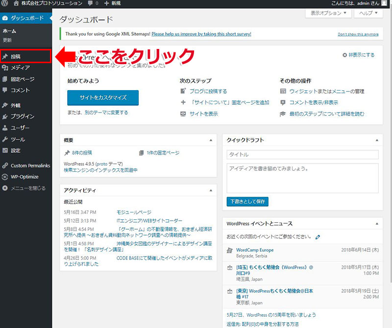Open the 更新 submenu item
This screenshot has height=328, width=392.
click(x=7, y=40)
